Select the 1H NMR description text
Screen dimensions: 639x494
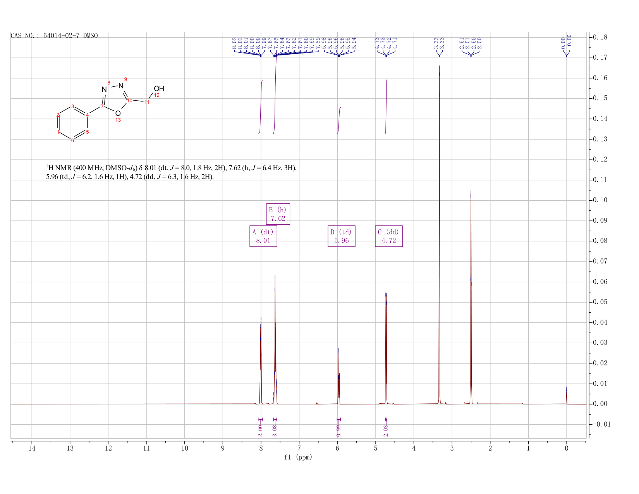click(x=172, y=172)
